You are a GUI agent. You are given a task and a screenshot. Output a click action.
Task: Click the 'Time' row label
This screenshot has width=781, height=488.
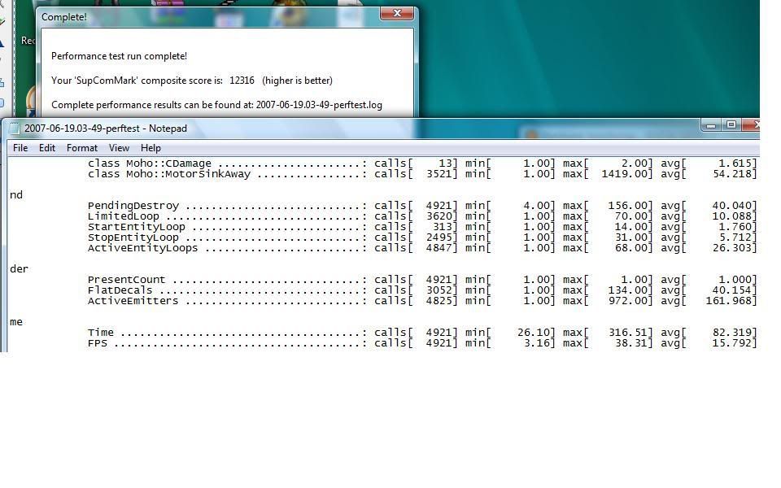(101, 333)
